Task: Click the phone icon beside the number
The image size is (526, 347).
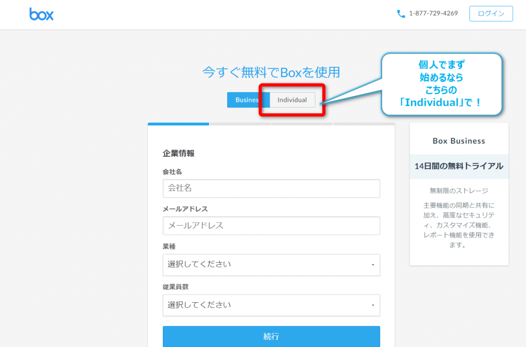Action: pyautogui.click(x=401, y=14)
